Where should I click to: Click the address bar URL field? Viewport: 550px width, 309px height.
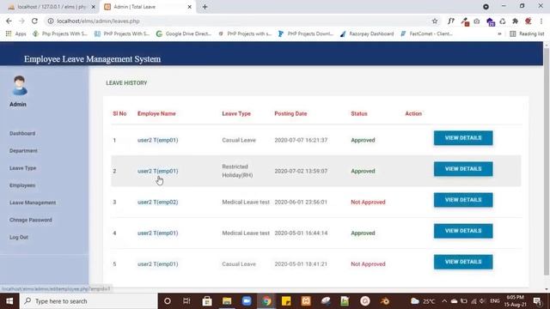tap(242, 21)
